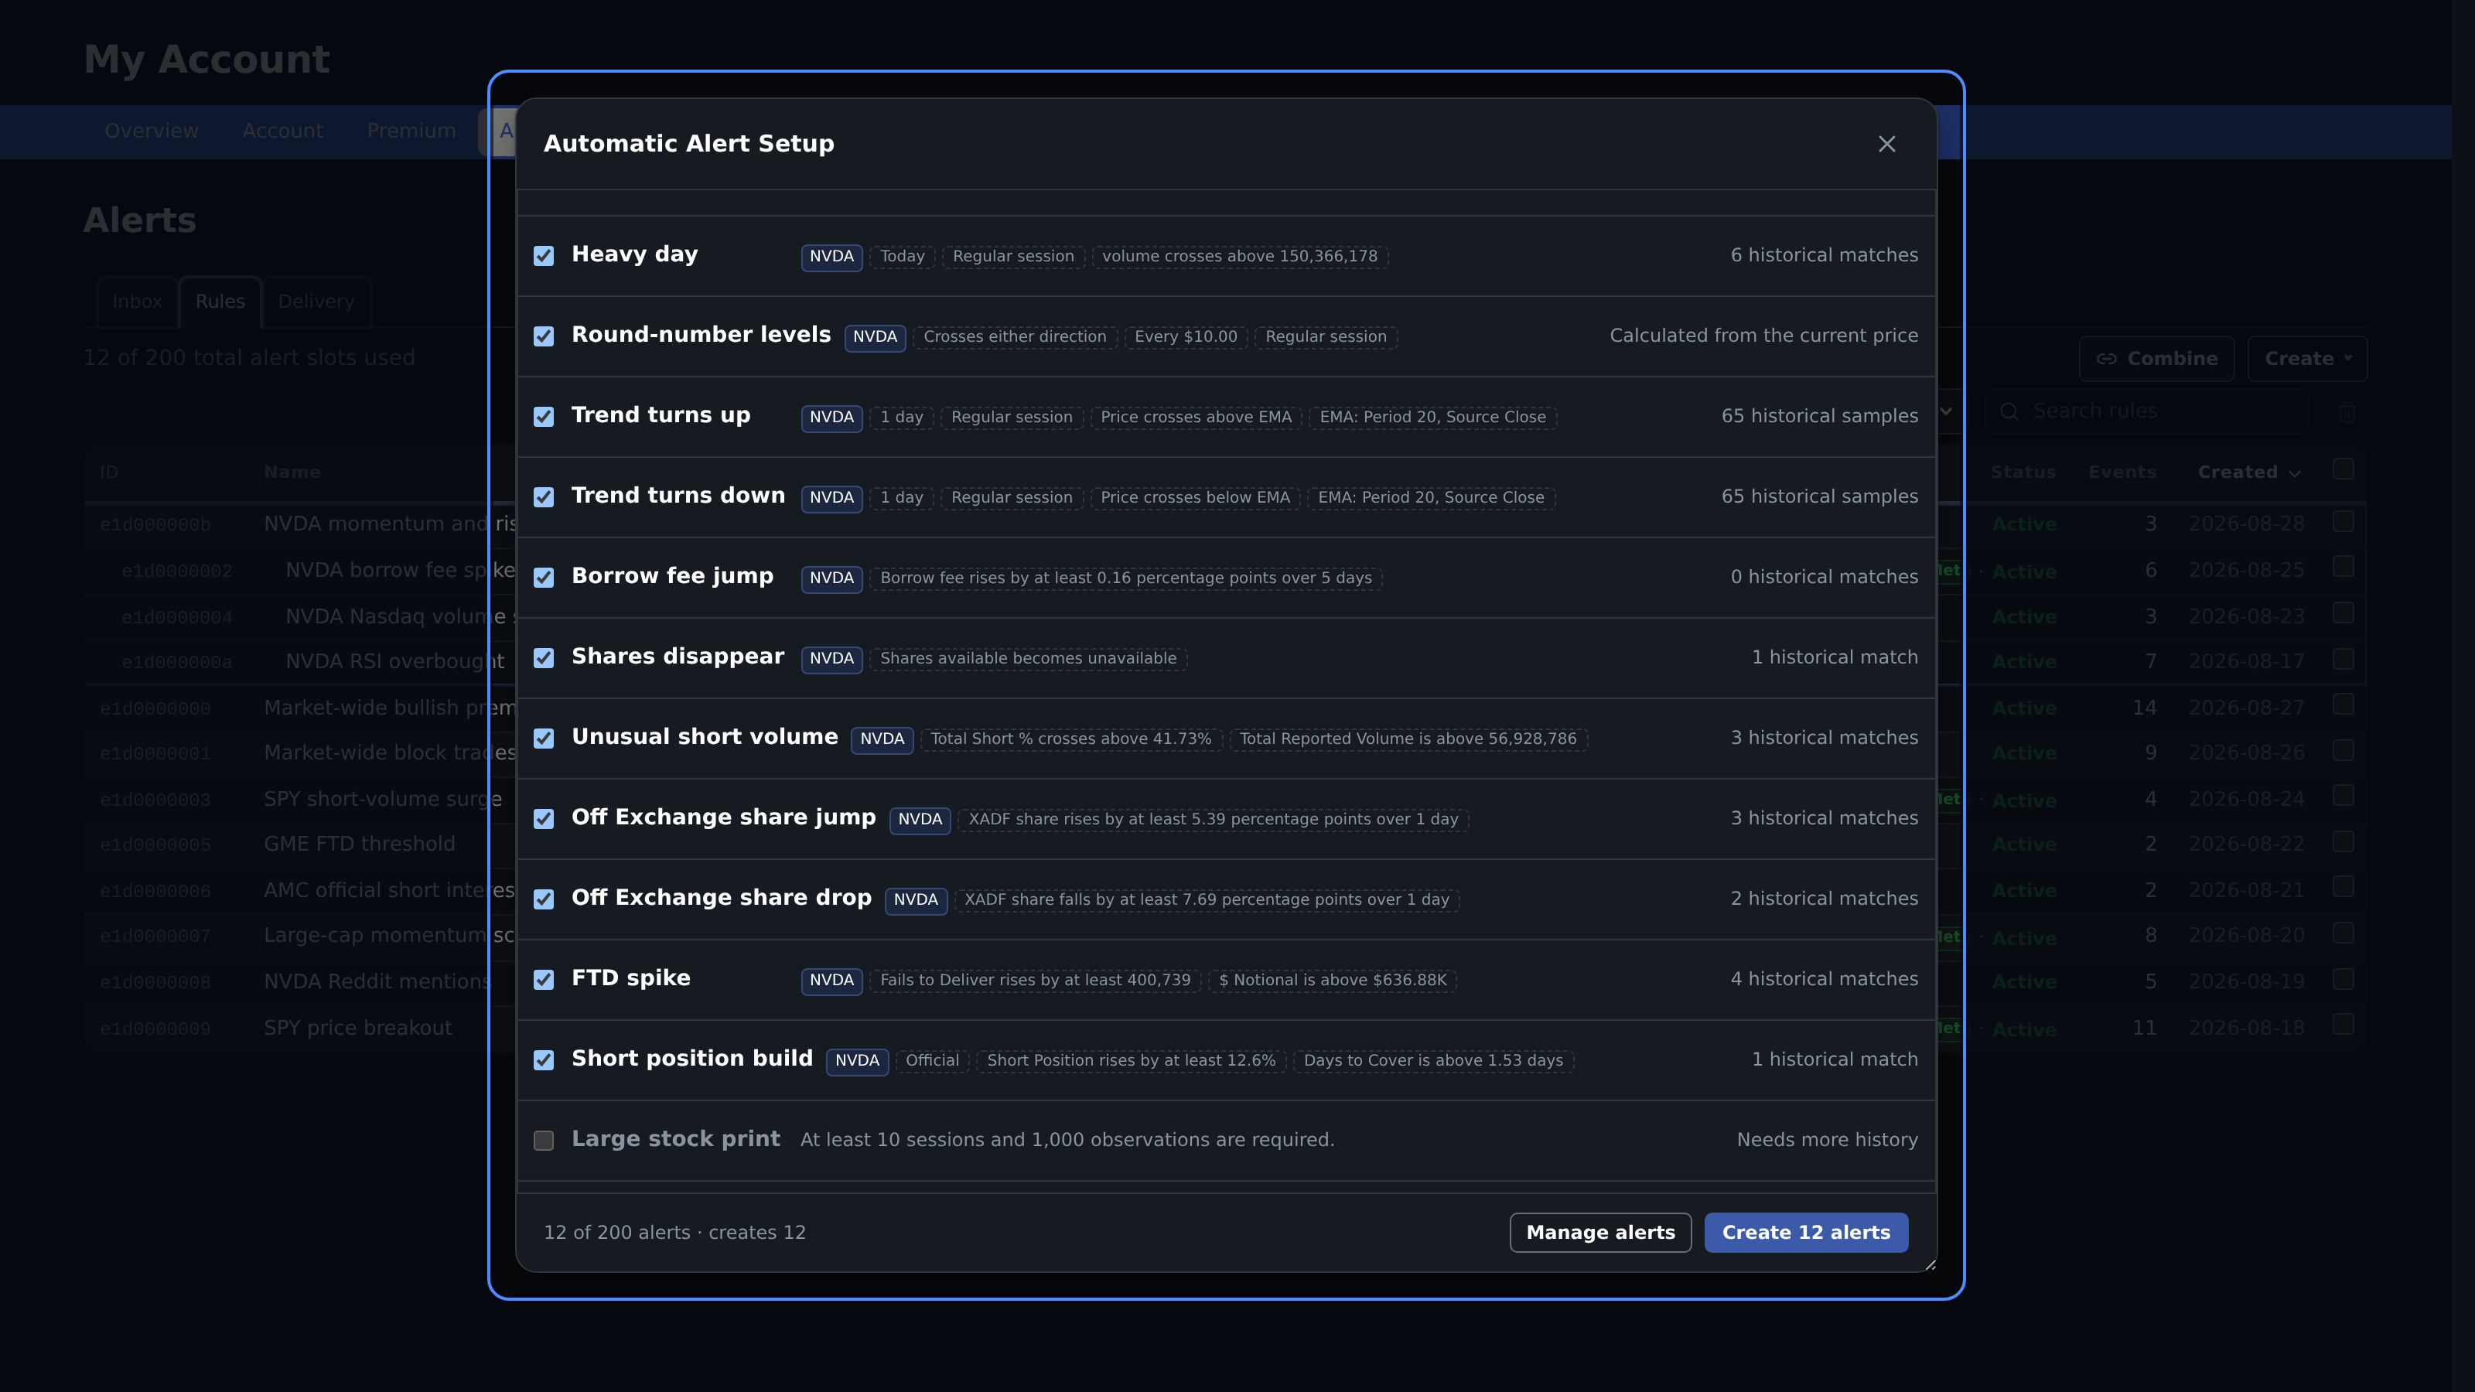2475x1392 pixels.
Task: Click 'Price crosses above EMA' chip
Action: pos(1197,417)
